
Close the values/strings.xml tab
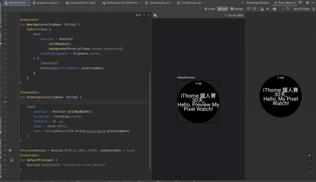[172, 2]
